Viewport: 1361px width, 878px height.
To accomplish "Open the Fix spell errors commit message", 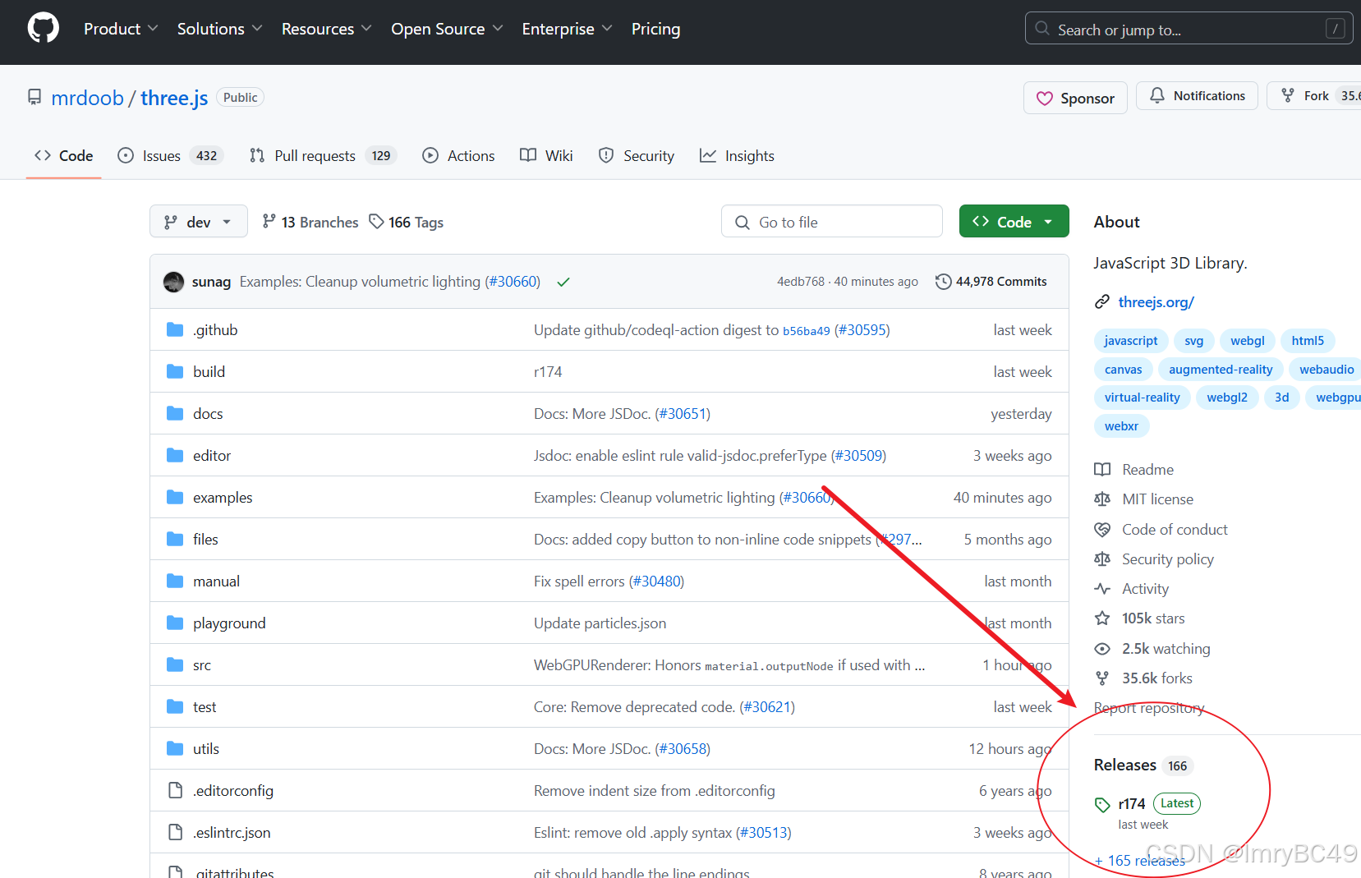I will [579, 581].
